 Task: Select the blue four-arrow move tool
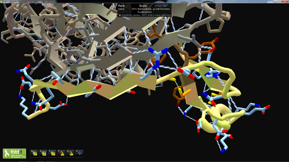pos(79,153)
